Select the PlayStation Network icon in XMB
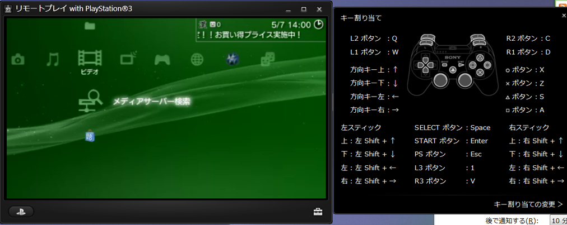Image resolution: width=567 pixels, height=225 pixels. tap(232, 59)
